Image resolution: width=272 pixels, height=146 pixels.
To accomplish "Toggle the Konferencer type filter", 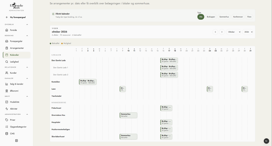I will pyautogui.click(x=238, y=17).
